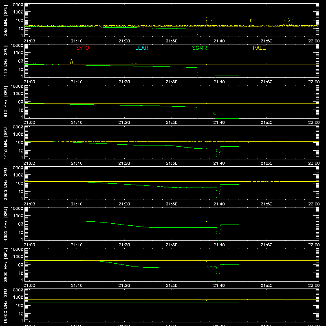Click the green SGMR station label
326x326 pixels.
(x=199, y=48)
